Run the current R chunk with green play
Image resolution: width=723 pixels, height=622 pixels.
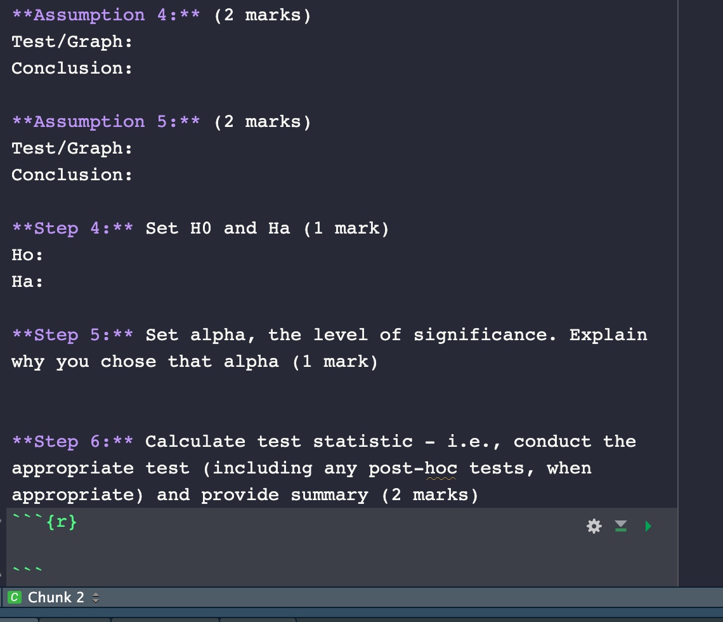tap(648, 526)
